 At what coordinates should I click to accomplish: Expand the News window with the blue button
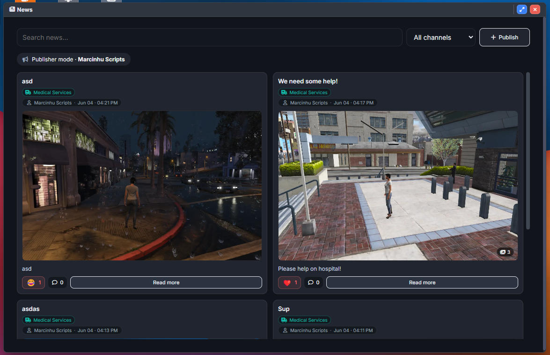click(x=521, y=9)
